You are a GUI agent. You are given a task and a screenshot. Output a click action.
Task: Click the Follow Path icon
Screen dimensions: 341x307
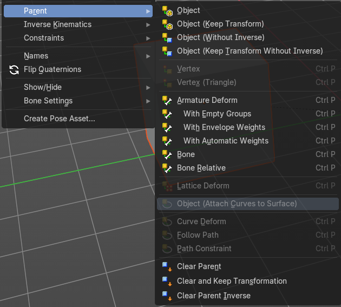[167, 236]
